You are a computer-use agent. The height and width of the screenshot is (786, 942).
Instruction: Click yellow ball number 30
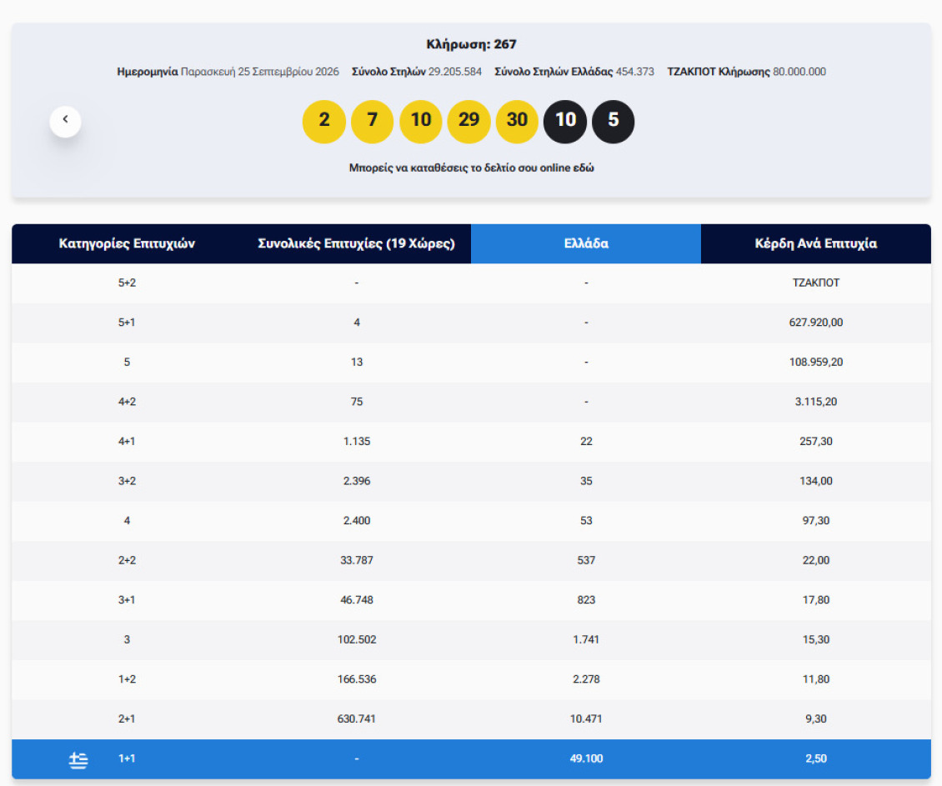(x=517, y=122)
